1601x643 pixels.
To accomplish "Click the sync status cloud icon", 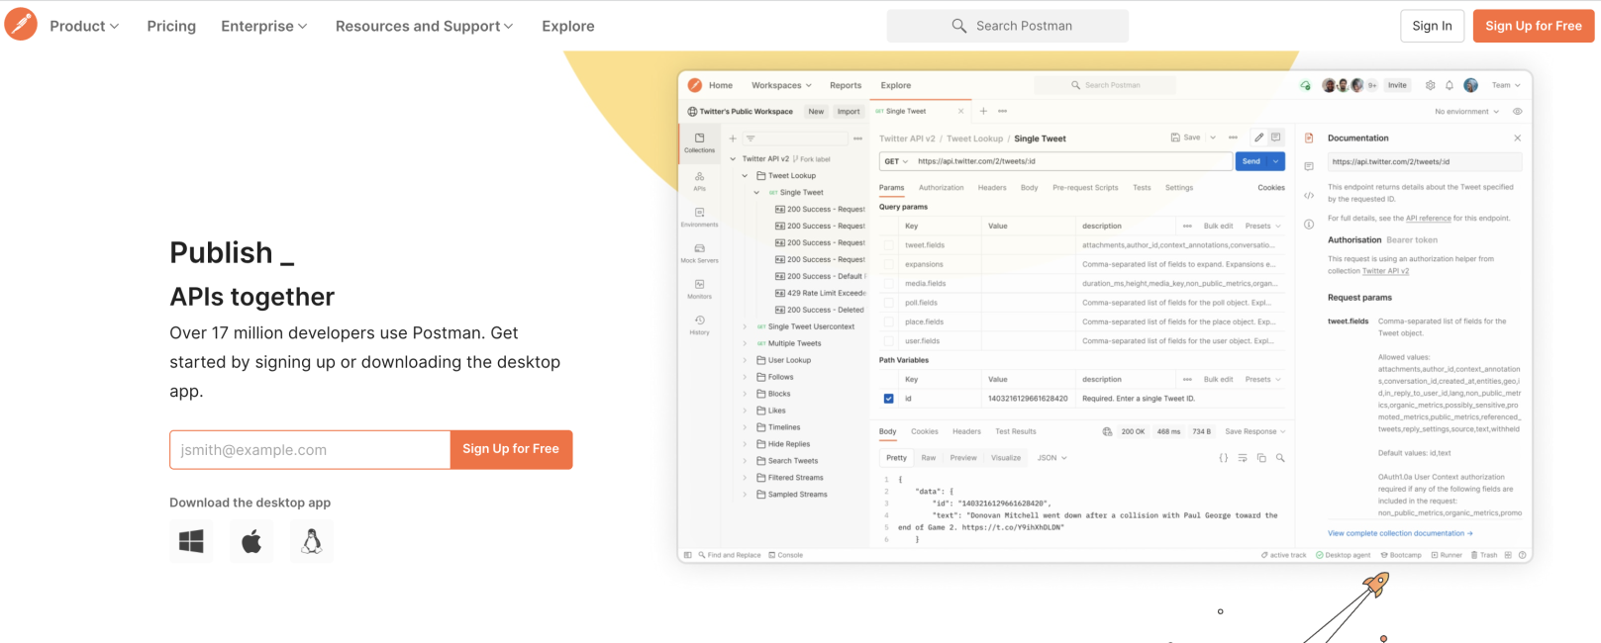I will coord(1305,85).
